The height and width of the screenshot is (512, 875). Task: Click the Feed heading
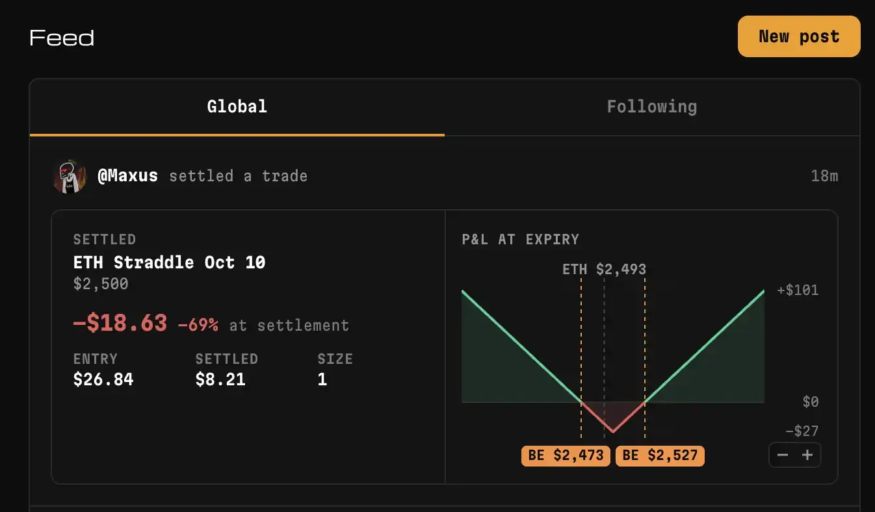[x=62, y=38]
